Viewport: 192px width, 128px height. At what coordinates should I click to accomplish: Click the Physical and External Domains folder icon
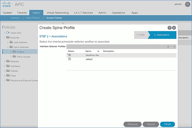[x=8, y=80]
